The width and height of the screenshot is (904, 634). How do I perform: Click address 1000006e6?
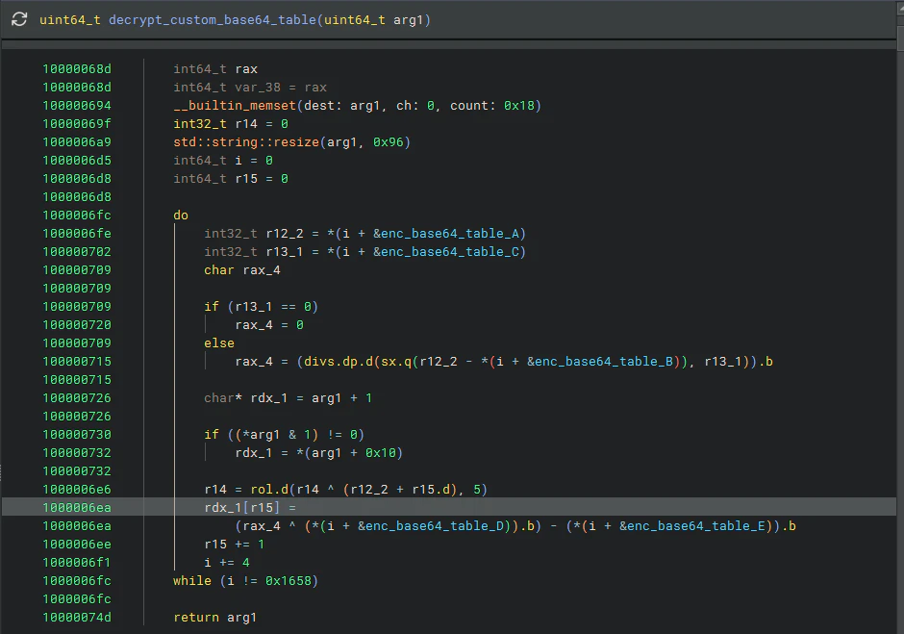click(x=77, y=489)
